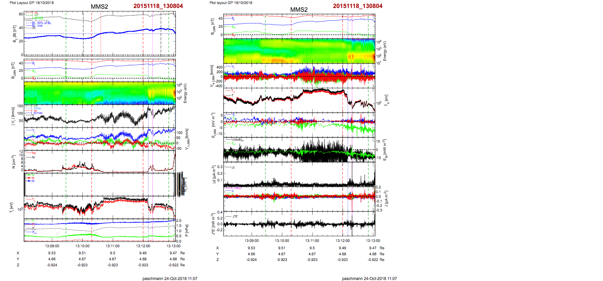Select the black 'Ni' legend entry

coord(33,157)
